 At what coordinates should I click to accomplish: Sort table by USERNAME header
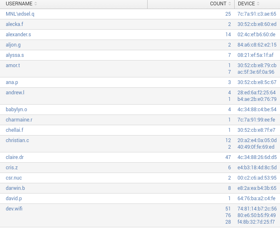click(x=19, y=4)
